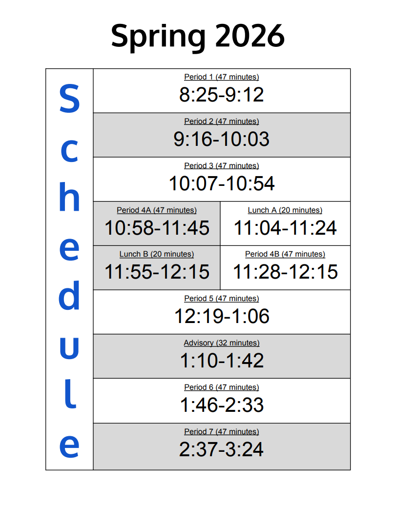
Task: Click the "Spring 2026" title heading
Action: (x=197, y=36)
